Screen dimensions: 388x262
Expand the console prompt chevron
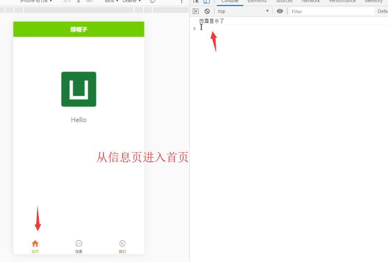click(x=194, y=29)
